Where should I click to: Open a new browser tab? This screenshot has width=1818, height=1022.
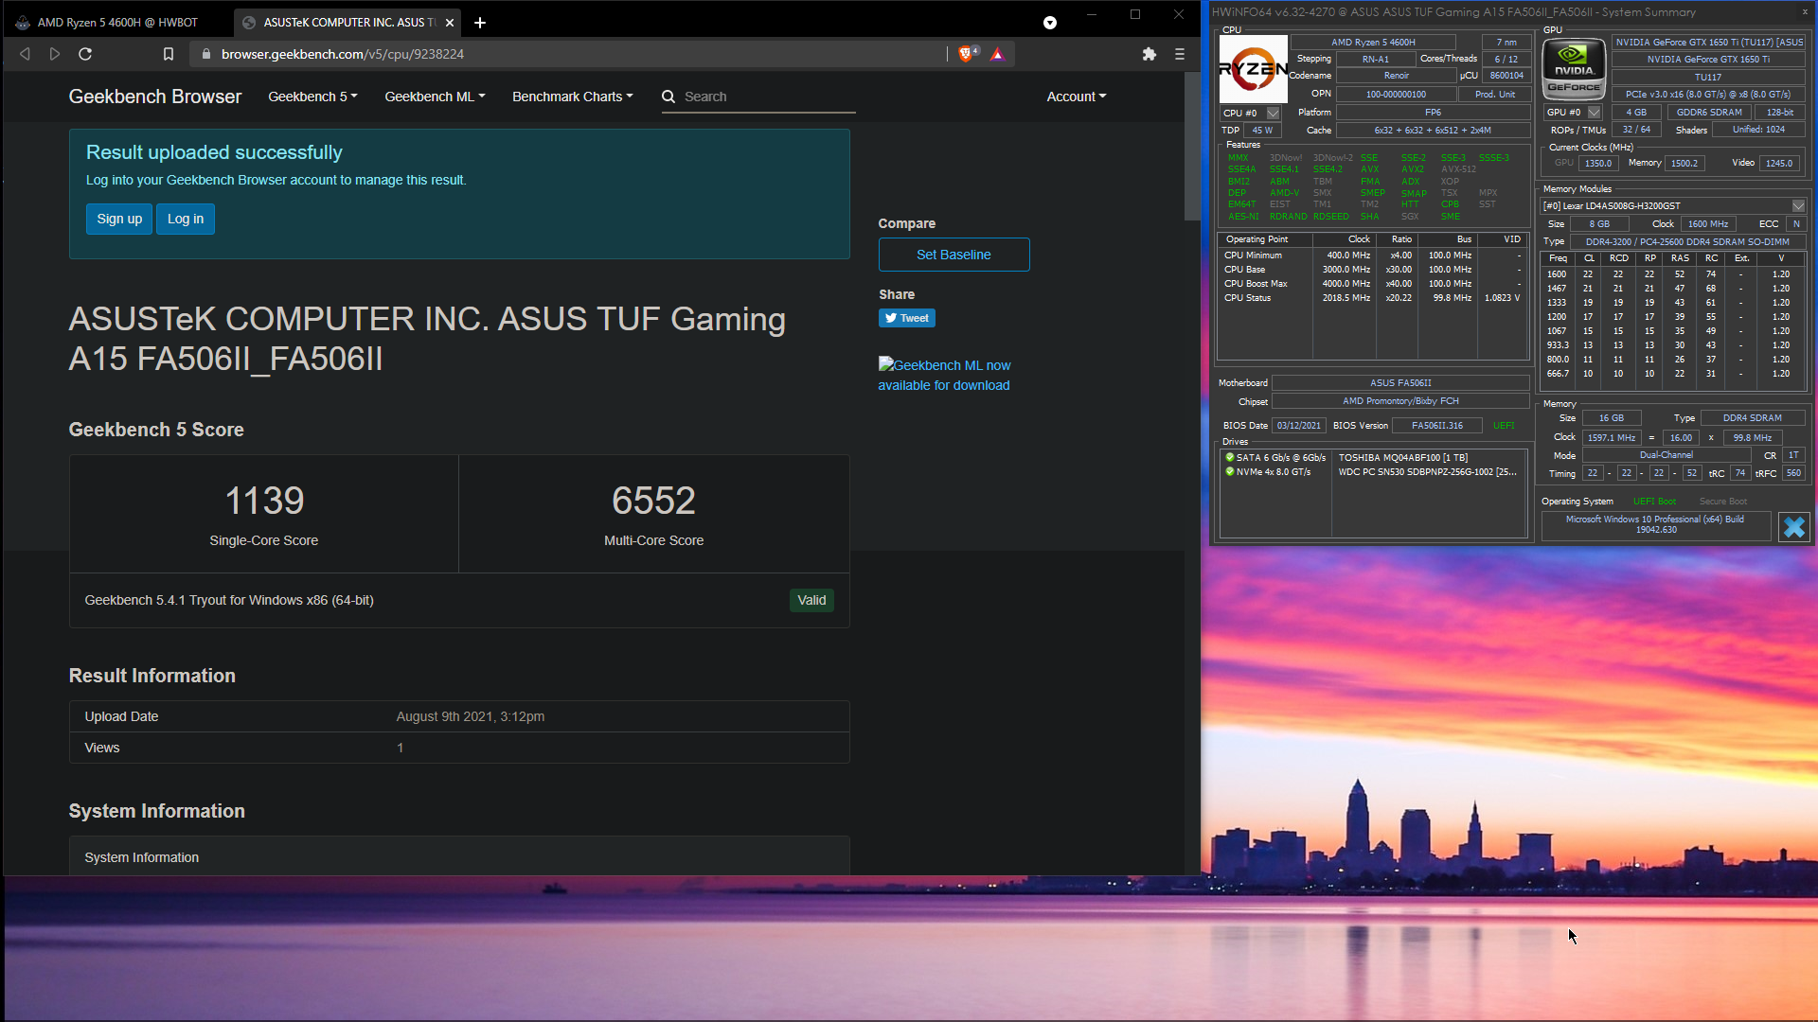coord(480,22)
